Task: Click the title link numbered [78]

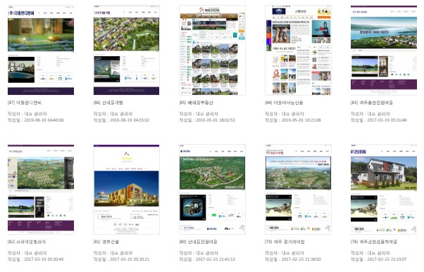Action: point(374,242)
